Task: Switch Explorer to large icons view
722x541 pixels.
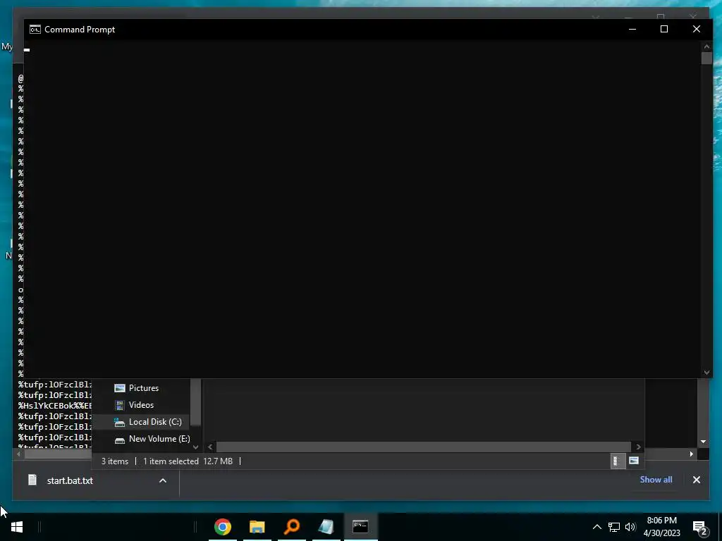Action: 634,461
